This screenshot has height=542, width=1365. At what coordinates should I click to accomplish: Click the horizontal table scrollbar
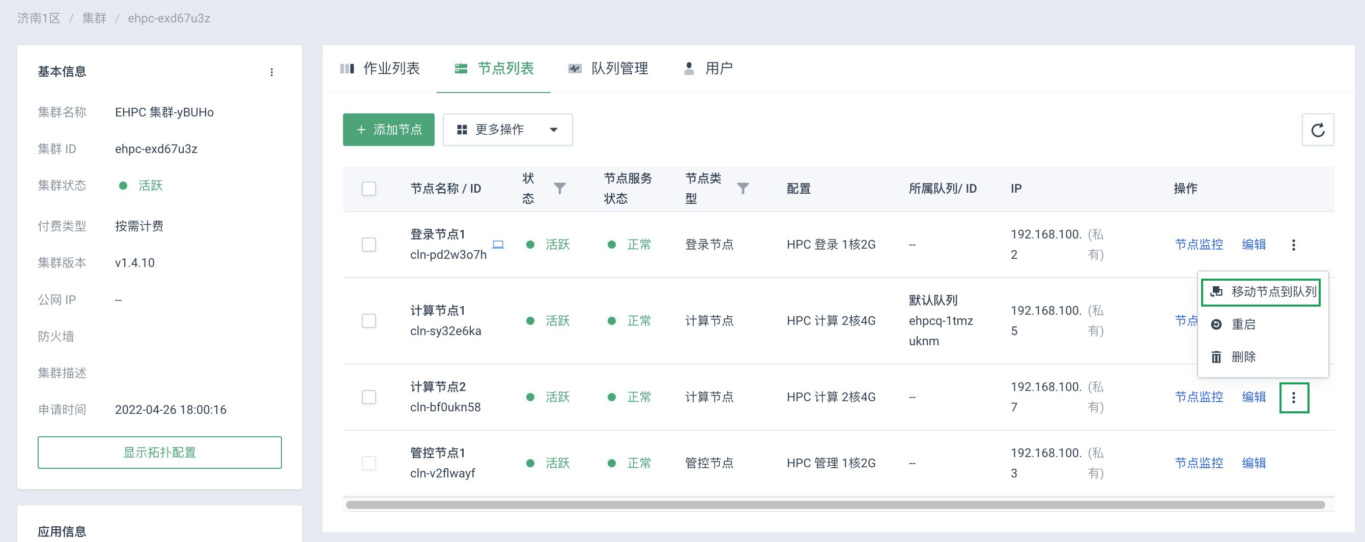point(835,505)
